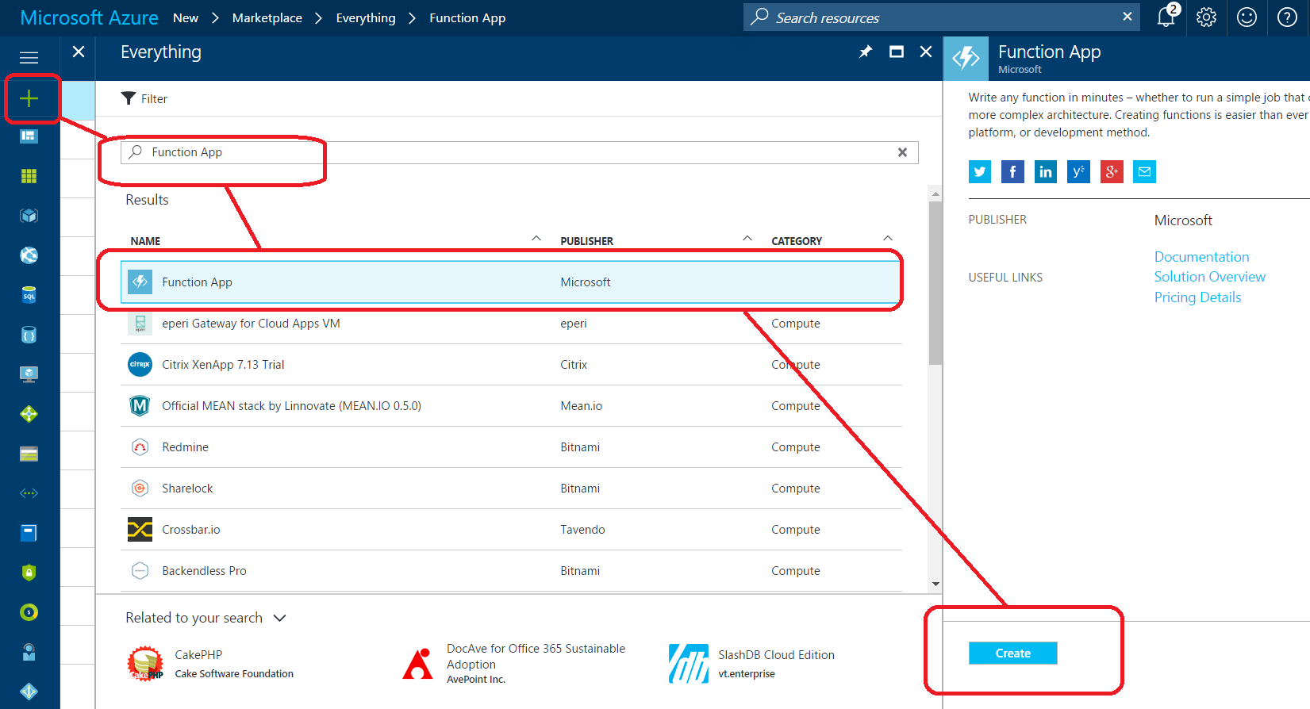
Task: Click the Microsoft Azure logo text
Action: coord(89,17)
